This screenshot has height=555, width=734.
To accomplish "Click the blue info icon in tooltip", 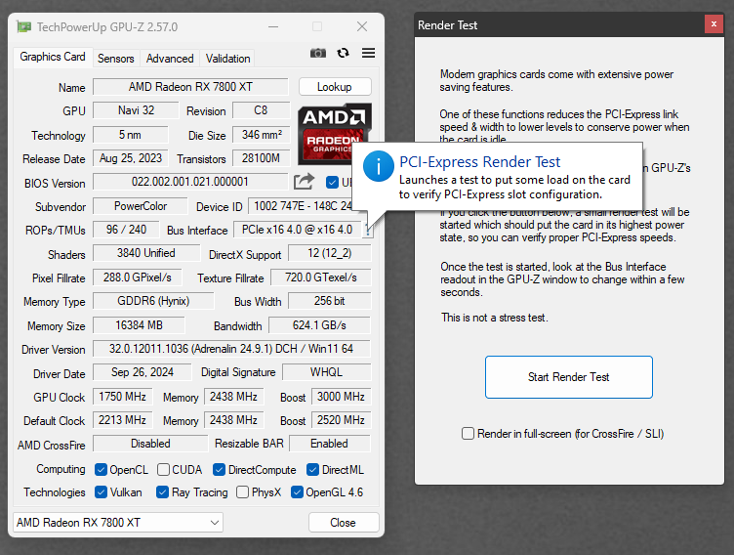I will point(378,166).
